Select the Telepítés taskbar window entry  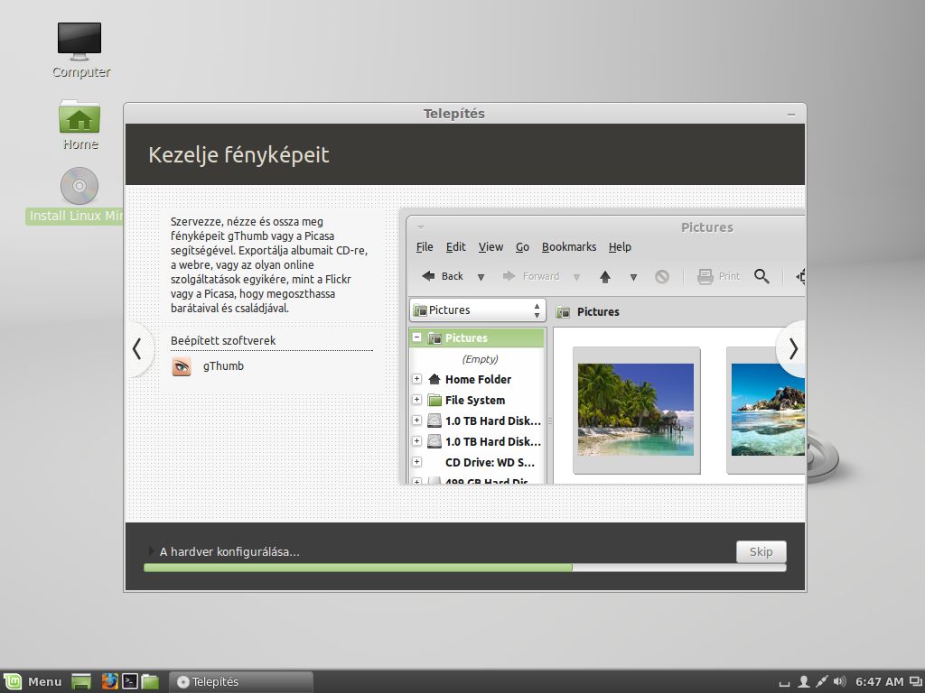click(x=240, y=681)
